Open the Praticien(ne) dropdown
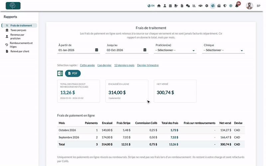Screen dimensions: 266x166 click(175, 50)
